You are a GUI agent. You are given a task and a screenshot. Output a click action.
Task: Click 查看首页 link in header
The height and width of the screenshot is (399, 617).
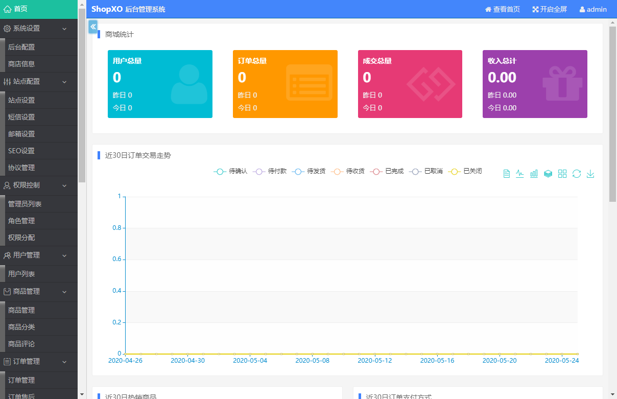tap(503, 9)
